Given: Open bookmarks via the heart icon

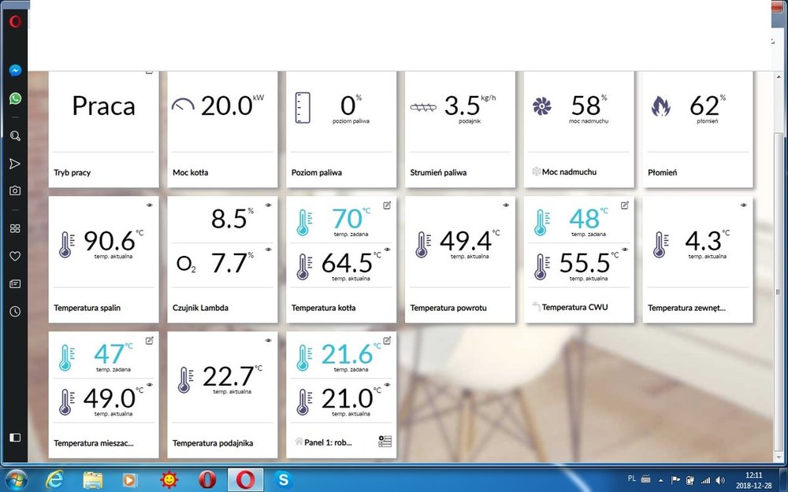Looking at the screenshot, I should tap(14, 256).
